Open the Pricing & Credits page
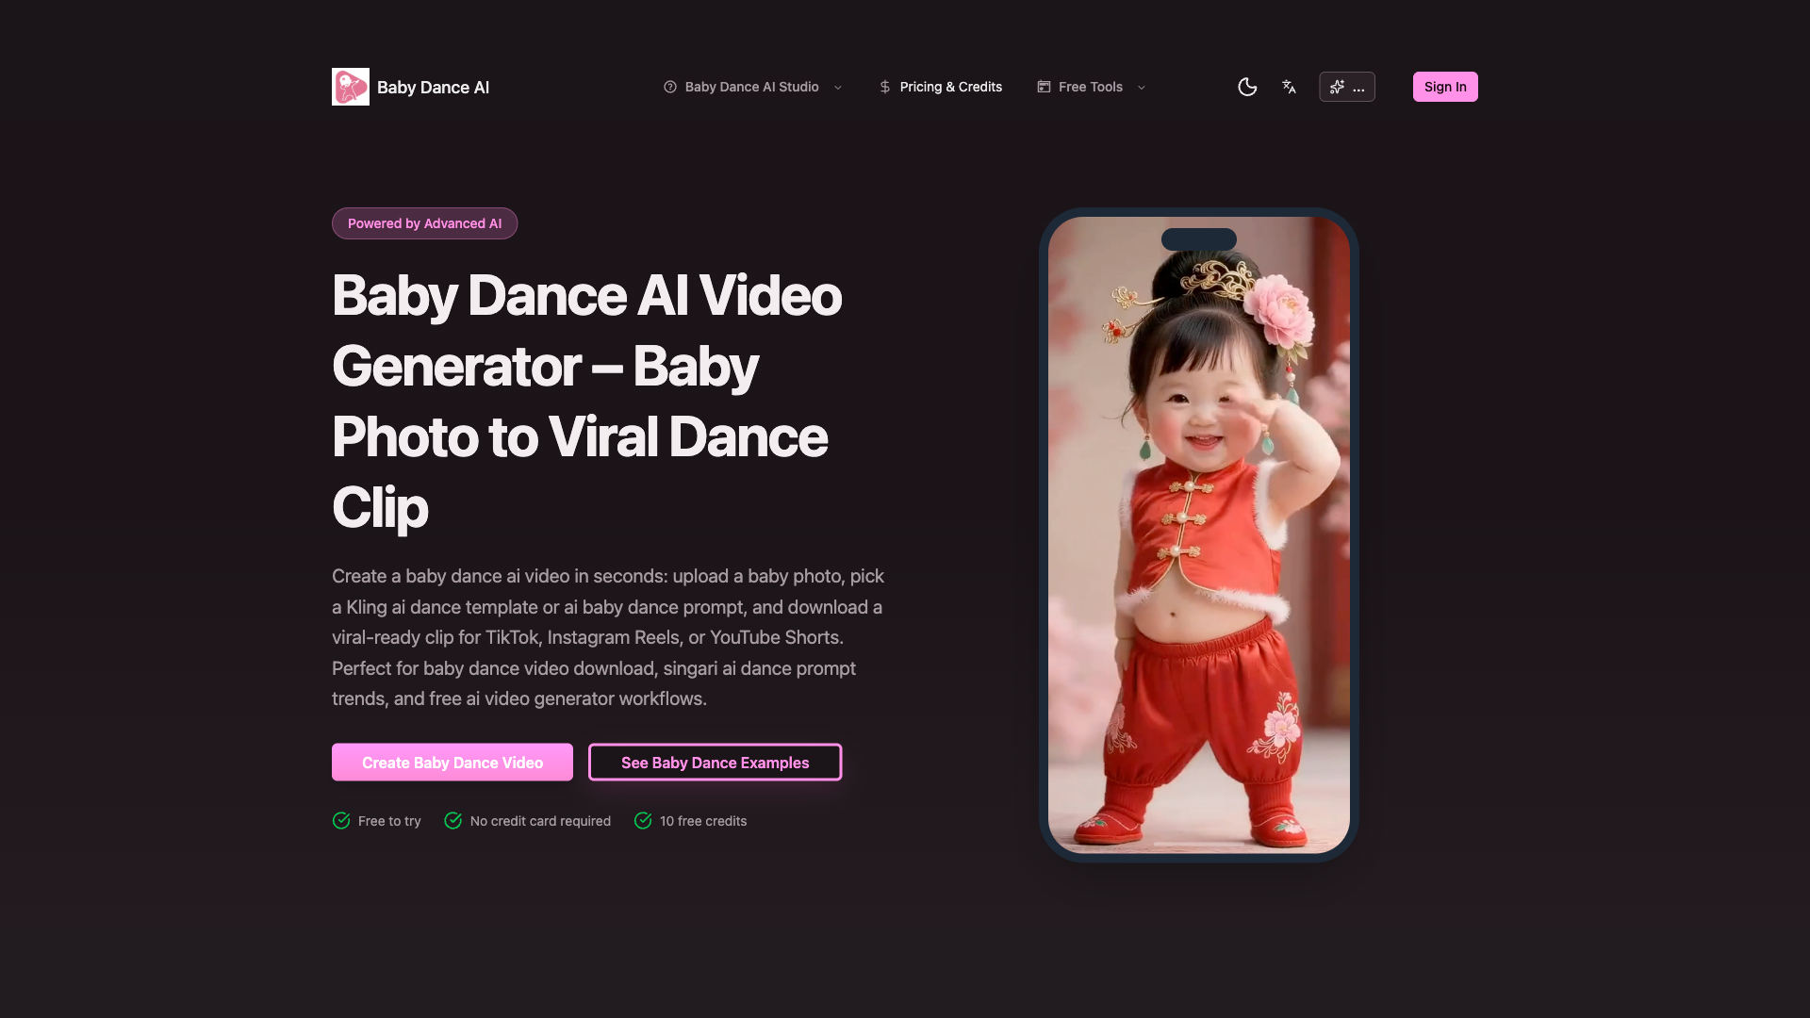1810x1018 pixels. coord(950,87)
